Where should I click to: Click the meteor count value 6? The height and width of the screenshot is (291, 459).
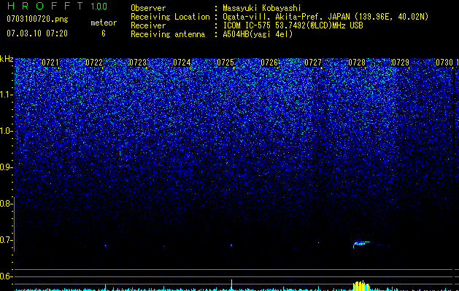(x=104, y=33)
